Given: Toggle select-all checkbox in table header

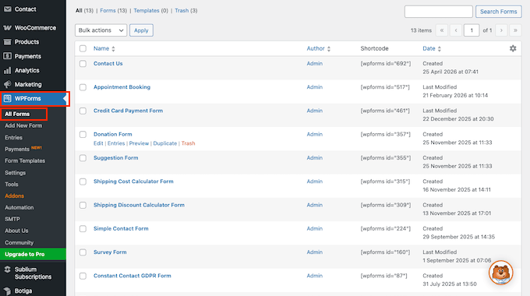Looking at the screenshot, I should click(83, 48).
